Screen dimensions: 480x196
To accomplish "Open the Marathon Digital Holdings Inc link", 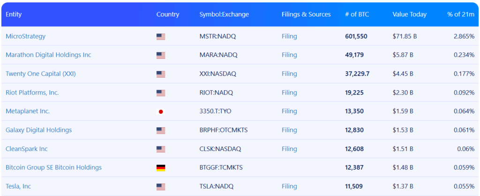I will click(48, 55).
